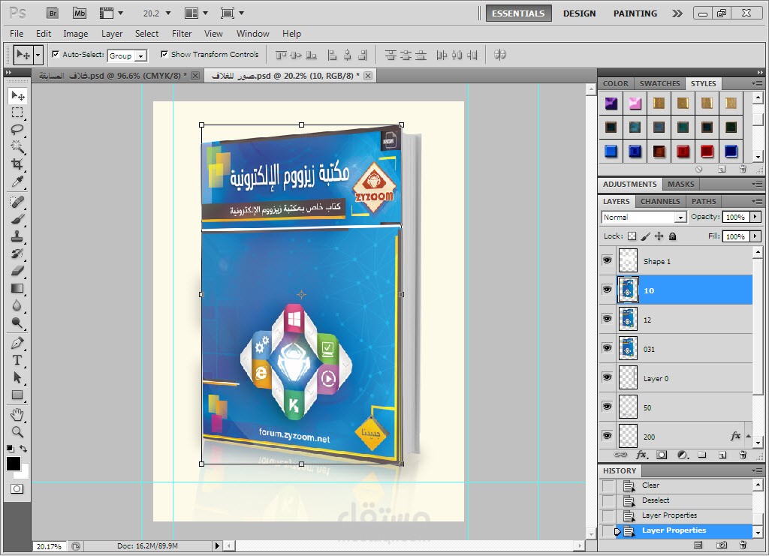Swap foreground and background colors
Viewport: 769px width, 556px height.
point(23,448)
